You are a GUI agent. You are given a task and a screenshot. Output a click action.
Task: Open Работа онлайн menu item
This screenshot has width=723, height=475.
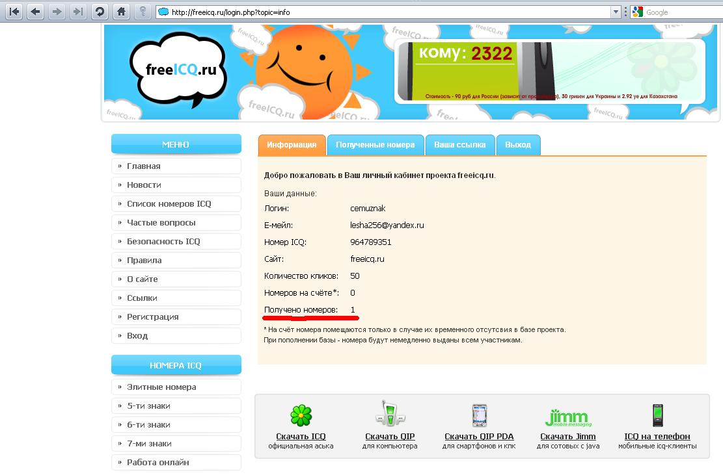176,463
